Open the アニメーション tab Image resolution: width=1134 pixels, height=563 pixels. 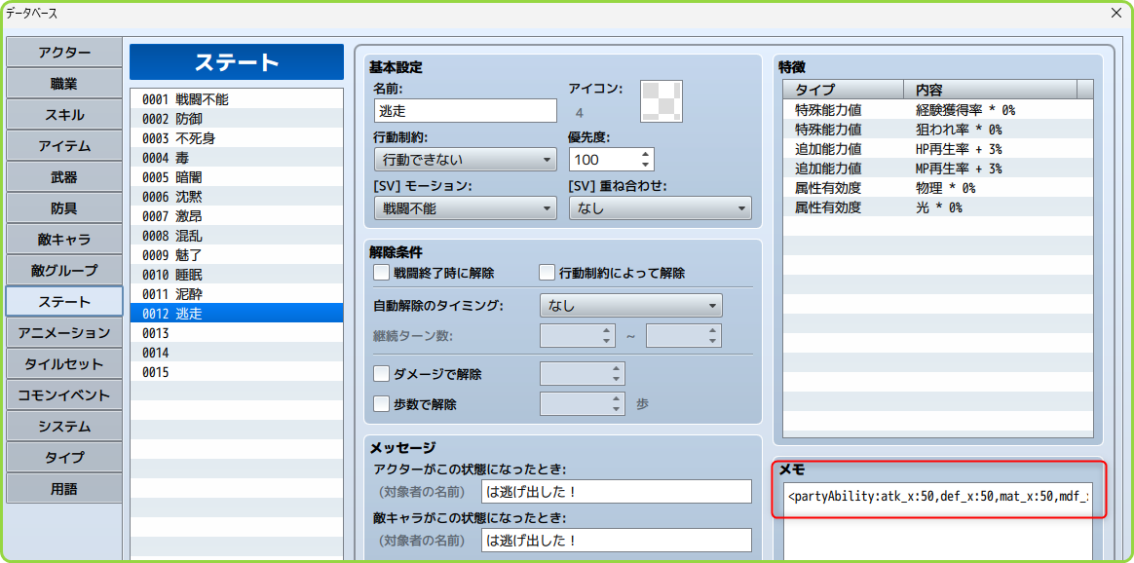64,333
